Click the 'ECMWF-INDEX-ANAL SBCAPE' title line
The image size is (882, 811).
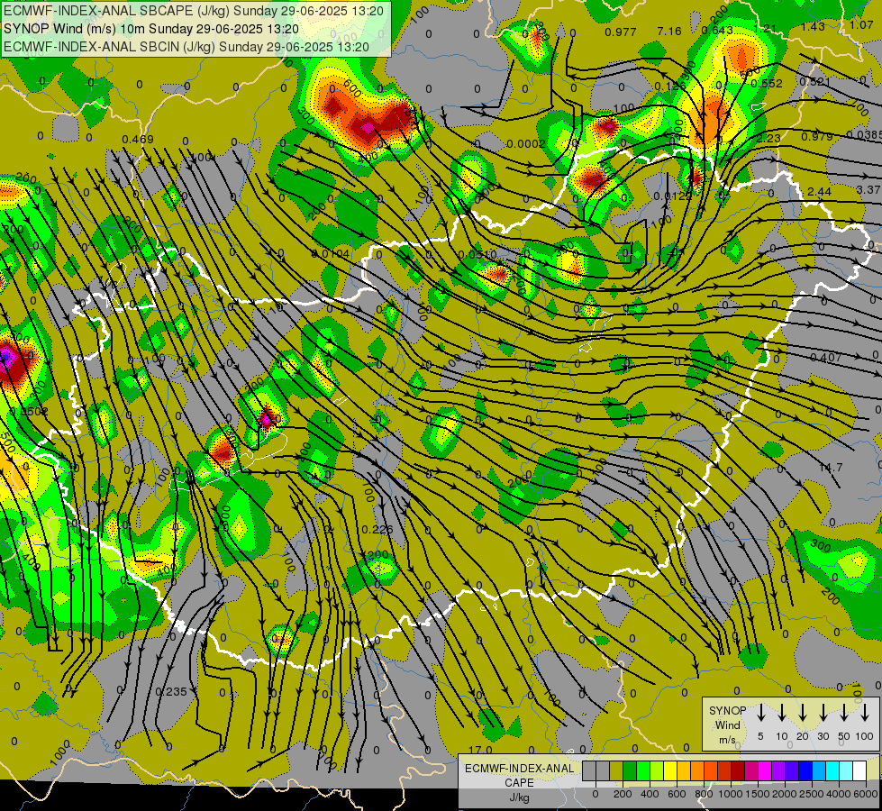click(x=194, y=11)
